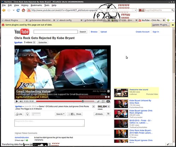The height and width of the screenshot is (147, 176).
Task: Open the Save to dropdown
Action: 60,114
